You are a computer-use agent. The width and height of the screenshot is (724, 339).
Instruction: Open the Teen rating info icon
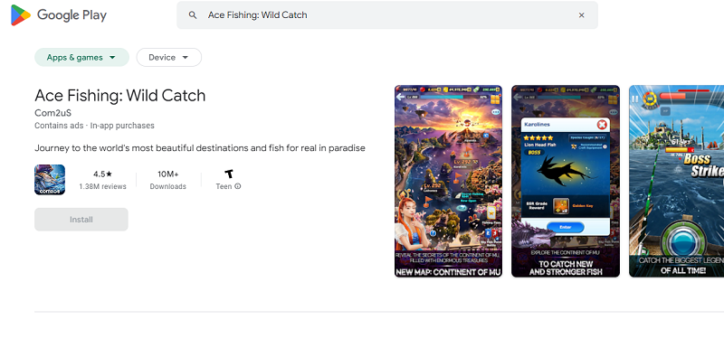[x=238, y=186]
